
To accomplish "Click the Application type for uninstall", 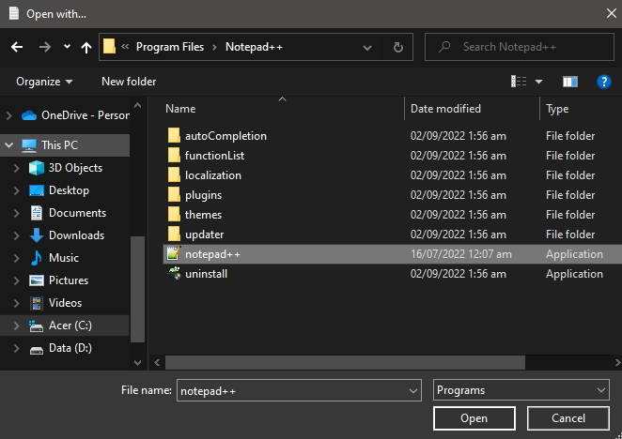I will pyautogui.click(x=574, y=274).
